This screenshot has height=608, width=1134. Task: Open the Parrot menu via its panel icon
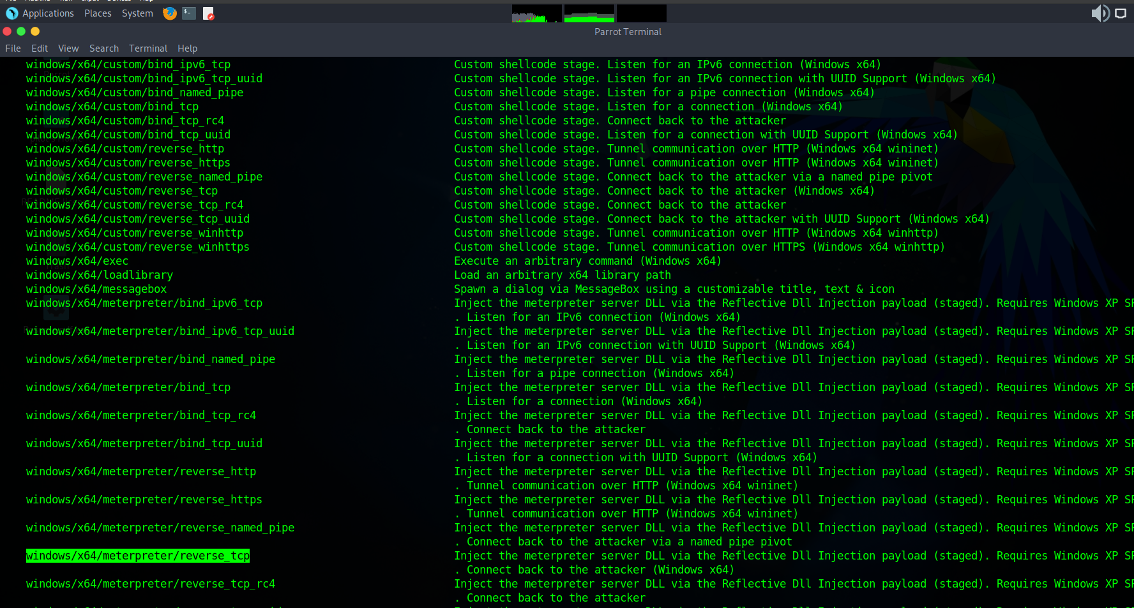(x=11, y=13)
